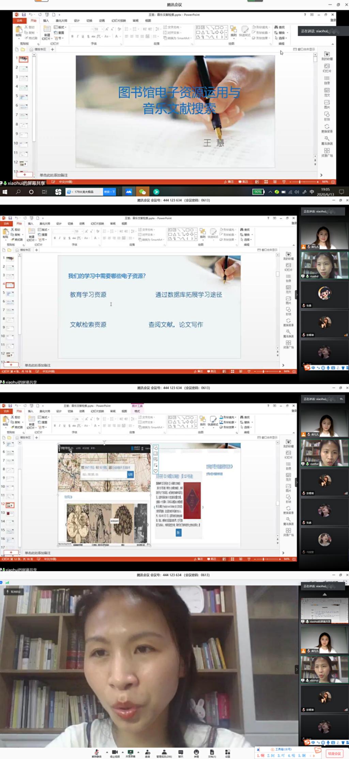This screenshot has width=349, height=759.
Task: Select slide 17 thumbnail in slide panel
Action: (11, 548)
